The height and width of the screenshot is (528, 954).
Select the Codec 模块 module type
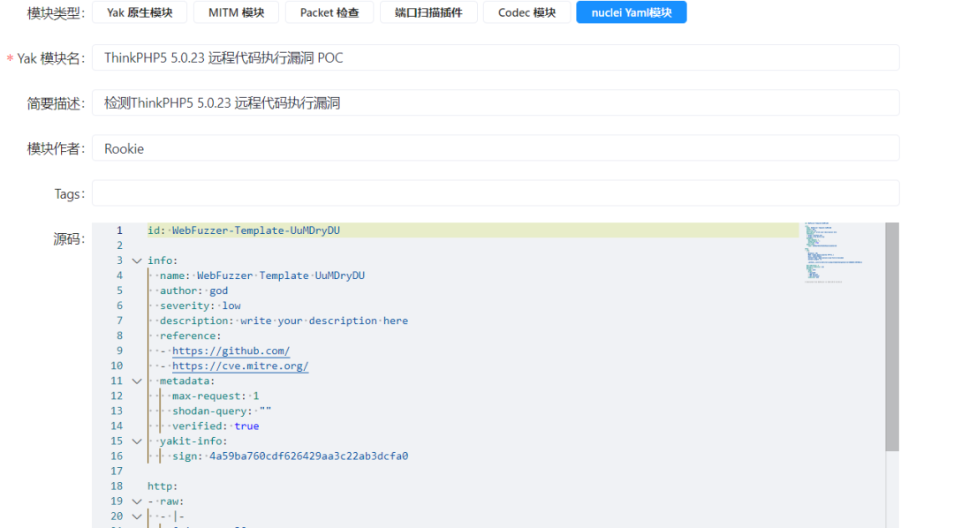coord(526,12)
